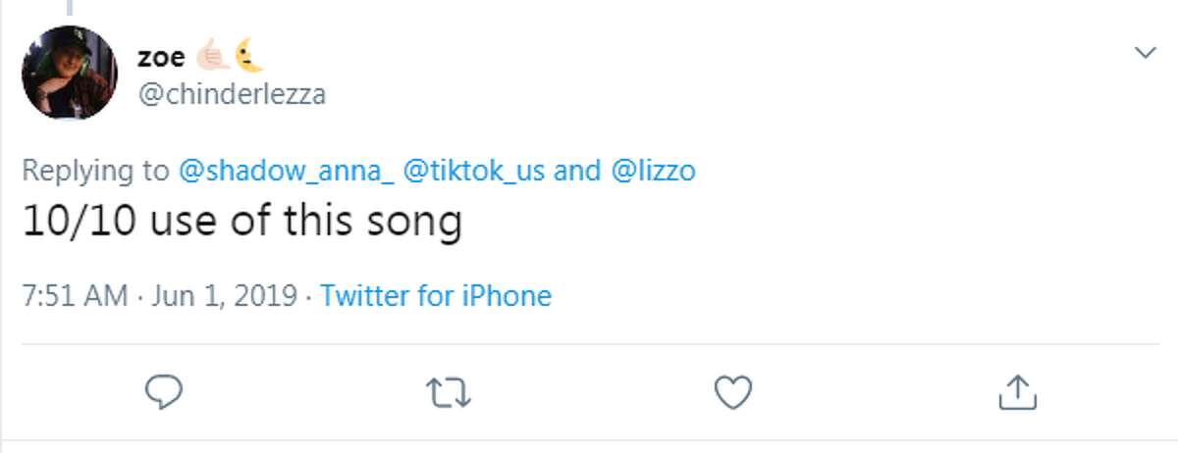Click the tweet text 10/10 use of this song
1178x453 pixels.
(x=242, y=223)
